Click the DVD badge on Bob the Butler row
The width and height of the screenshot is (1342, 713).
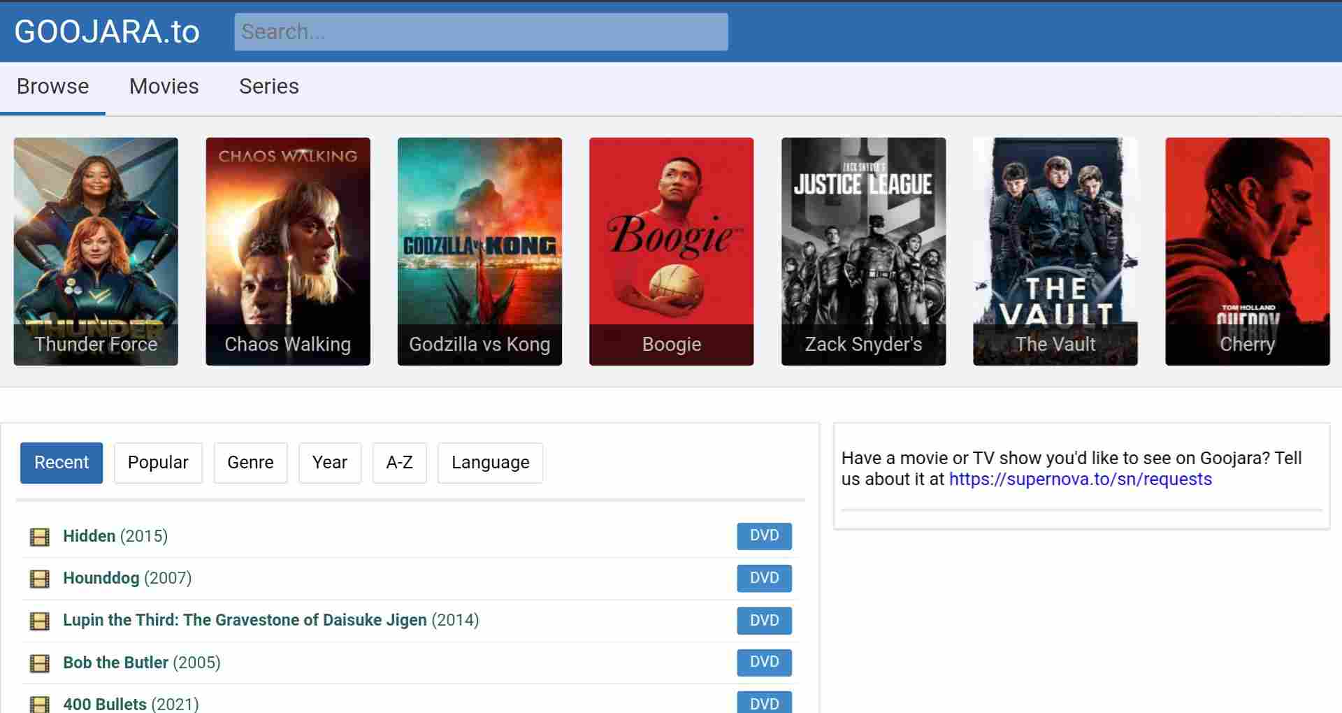pos(765,662)
